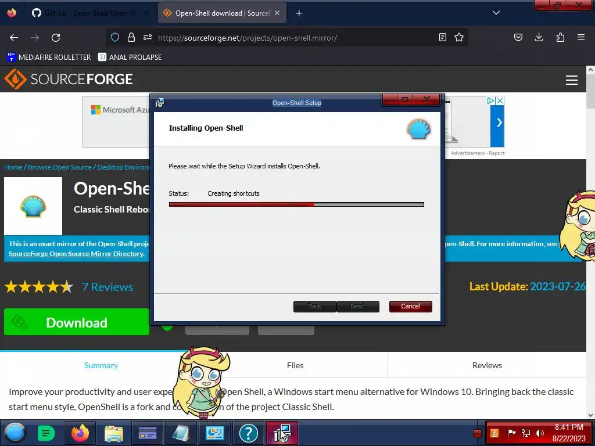Open the 7 Reviews link
595x446 pixels.
pos(107,287)
